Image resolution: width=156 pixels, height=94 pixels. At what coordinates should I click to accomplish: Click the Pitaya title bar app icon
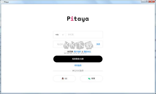pos(2,2)
